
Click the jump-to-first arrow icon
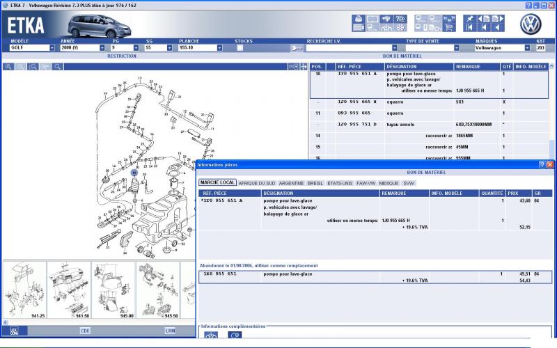pyautogui.click(x=469, y=28)
